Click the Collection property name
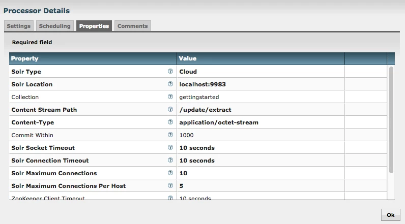Viewport: 405px width, 224px height. pos(25,97)
